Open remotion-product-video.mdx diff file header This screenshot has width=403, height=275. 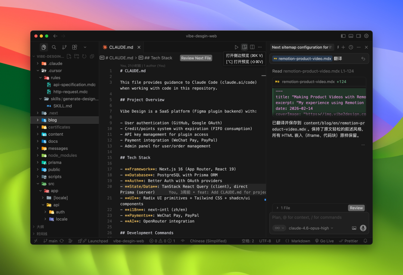pyautogui.click(x=319, y=82)
